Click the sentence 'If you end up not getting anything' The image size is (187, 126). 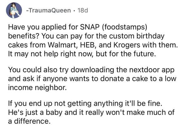[x=85, y=103]
